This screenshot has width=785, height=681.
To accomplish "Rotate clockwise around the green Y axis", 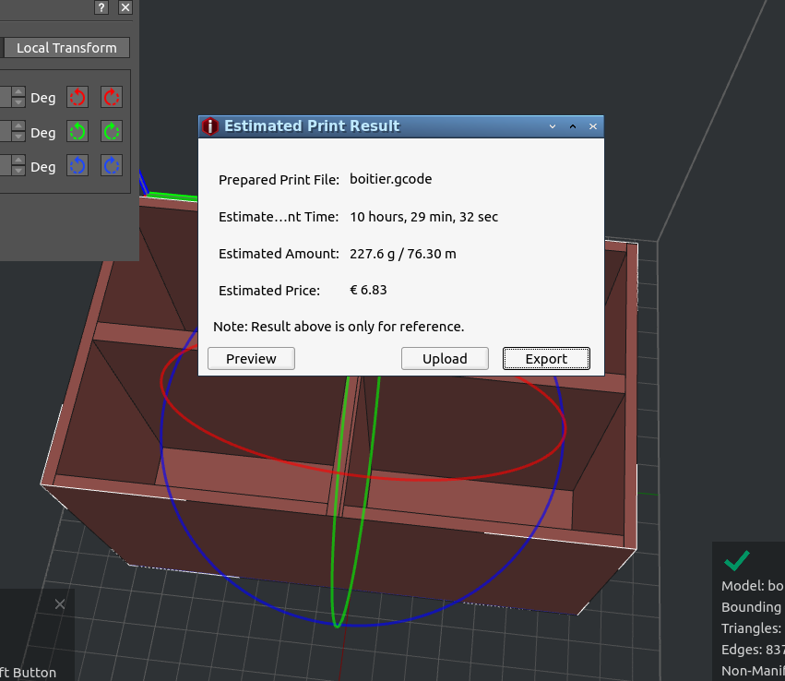I will (x=112, y=132).
